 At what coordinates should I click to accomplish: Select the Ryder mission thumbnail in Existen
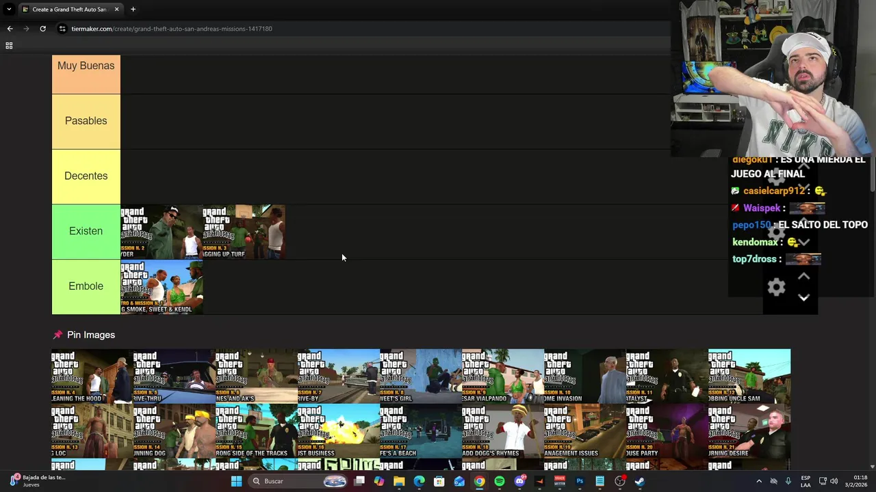tap(162, 232)
